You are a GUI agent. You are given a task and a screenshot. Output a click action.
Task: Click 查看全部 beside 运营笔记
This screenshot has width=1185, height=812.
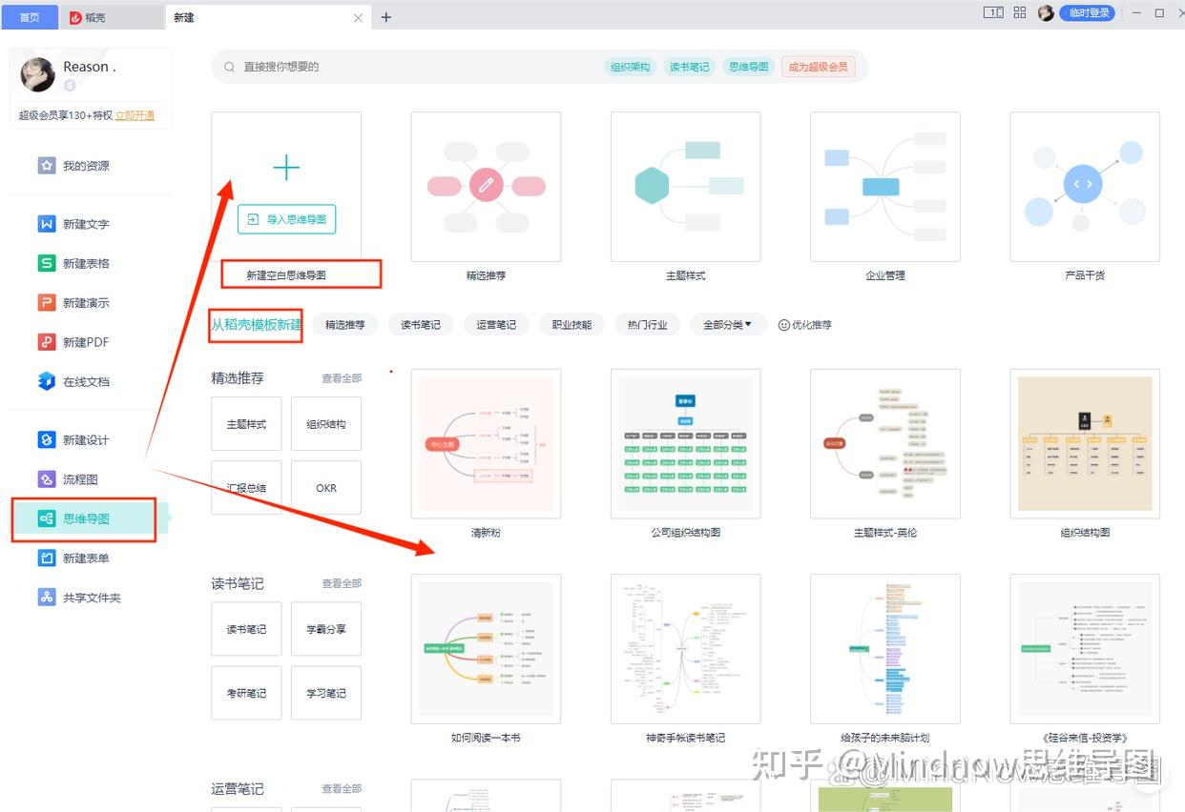[342, 789]
